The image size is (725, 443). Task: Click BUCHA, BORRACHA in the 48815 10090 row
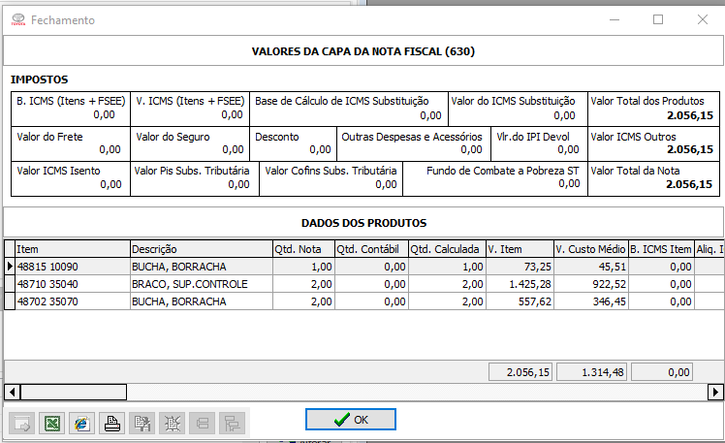coord(202,267)
